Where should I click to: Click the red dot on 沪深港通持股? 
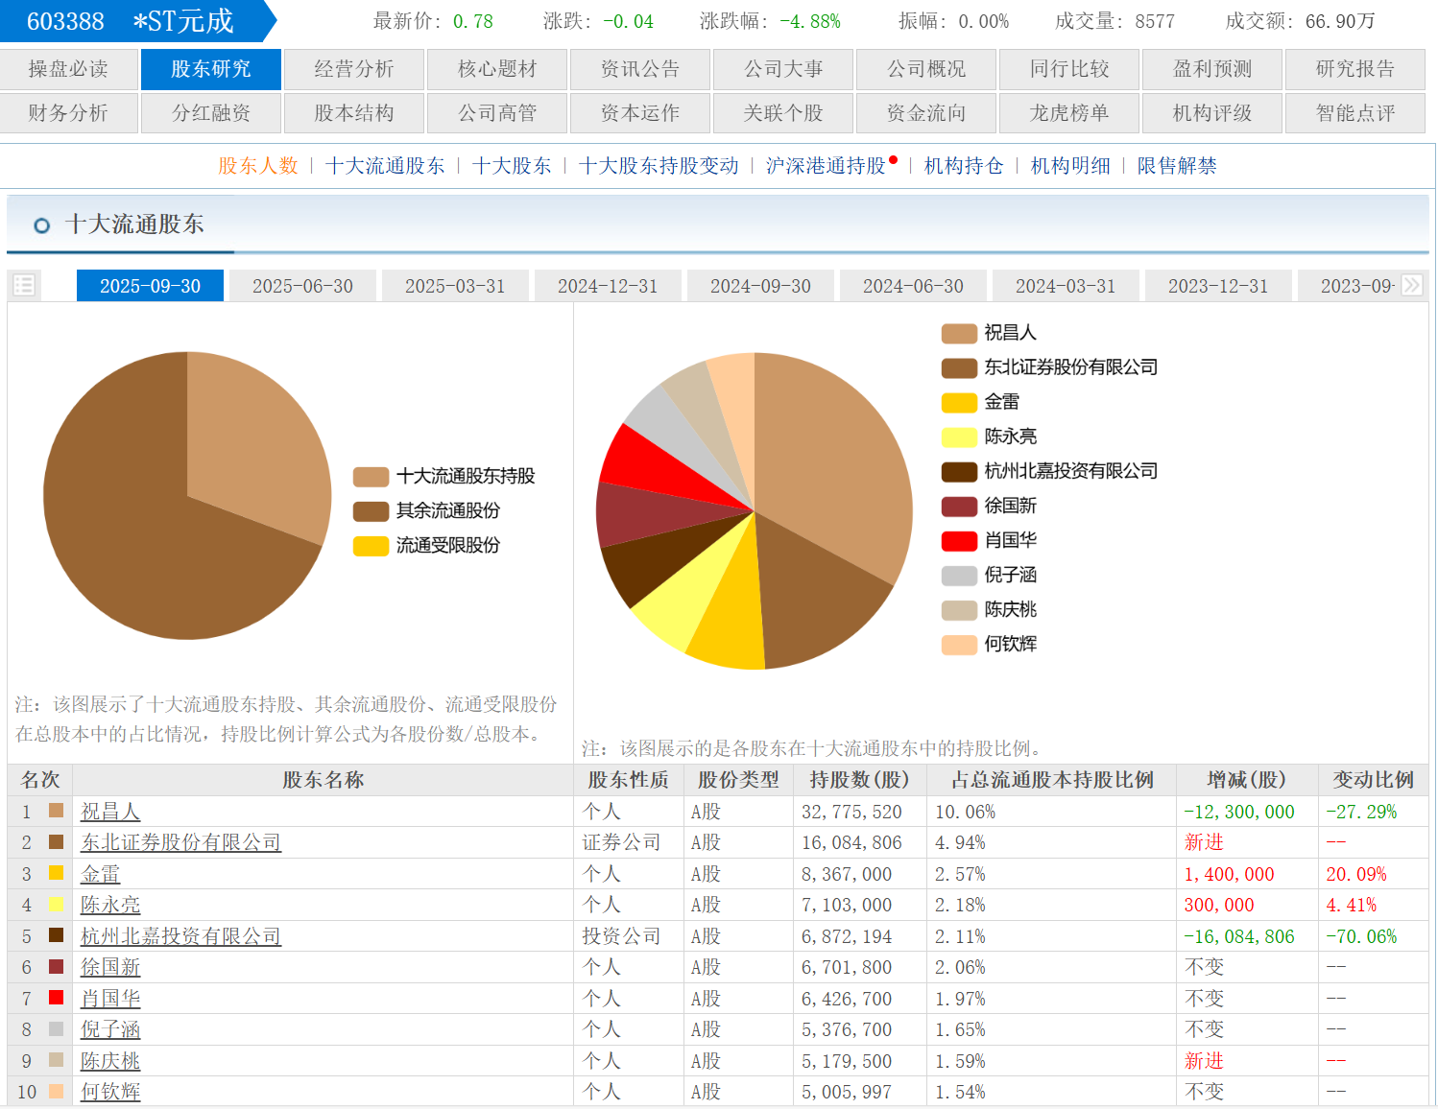coord(893,160)
